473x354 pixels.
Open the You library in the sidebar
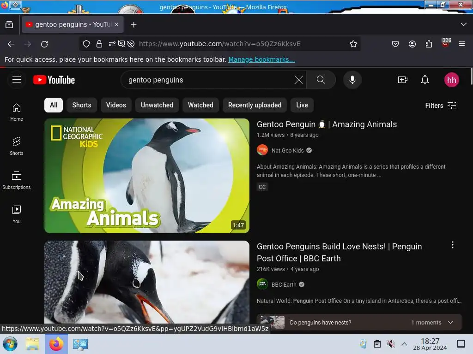17,214
